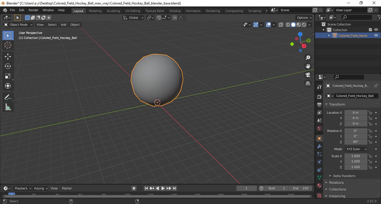Toggle Collection exclude checkbox in outliner
This screenshot has height=204, width=381.
pos(370,30)
